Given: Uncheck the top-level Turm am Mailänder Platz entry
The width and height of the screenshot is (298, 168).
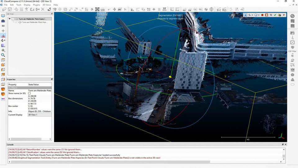Looking at the screenshot, I should tap(13, 19).
